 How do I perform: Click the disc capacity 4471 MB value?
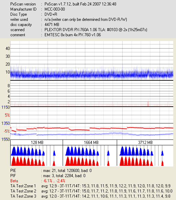coord(52,25)
